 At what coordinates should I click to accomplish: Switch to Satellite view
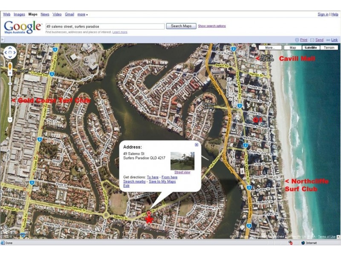(311, 48)
